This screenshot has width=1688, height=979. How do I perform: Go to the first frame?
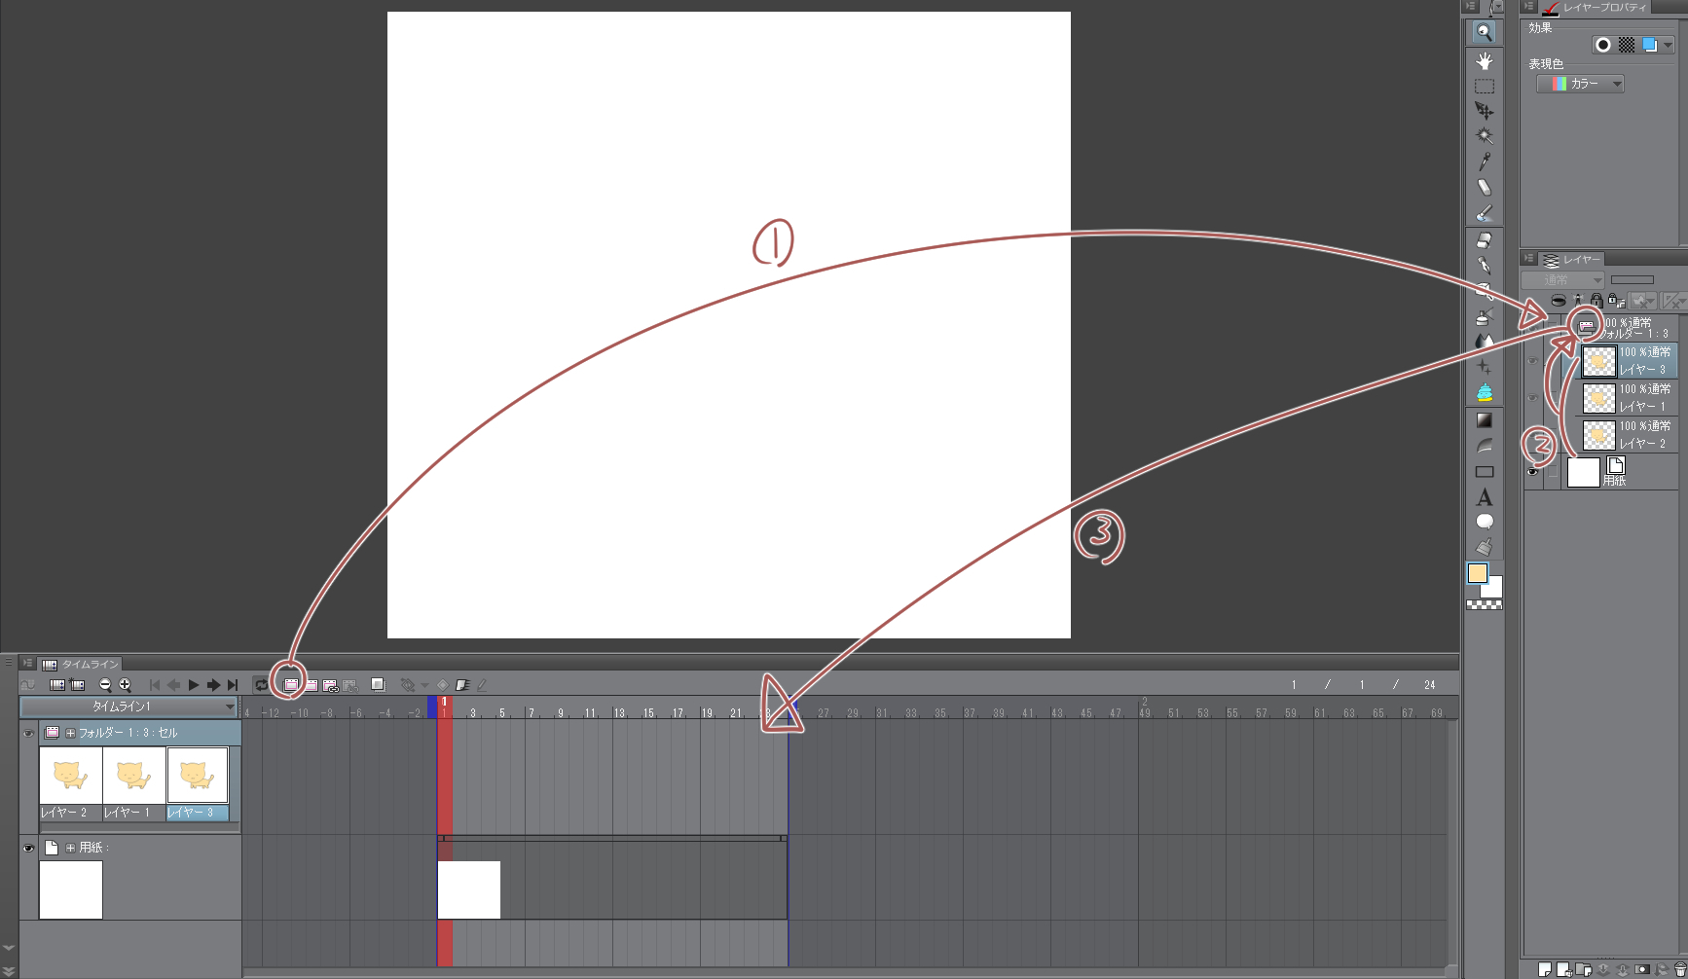(x=155, y=685)
